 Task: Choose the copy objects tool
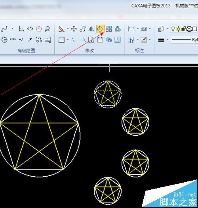(83, 29)
